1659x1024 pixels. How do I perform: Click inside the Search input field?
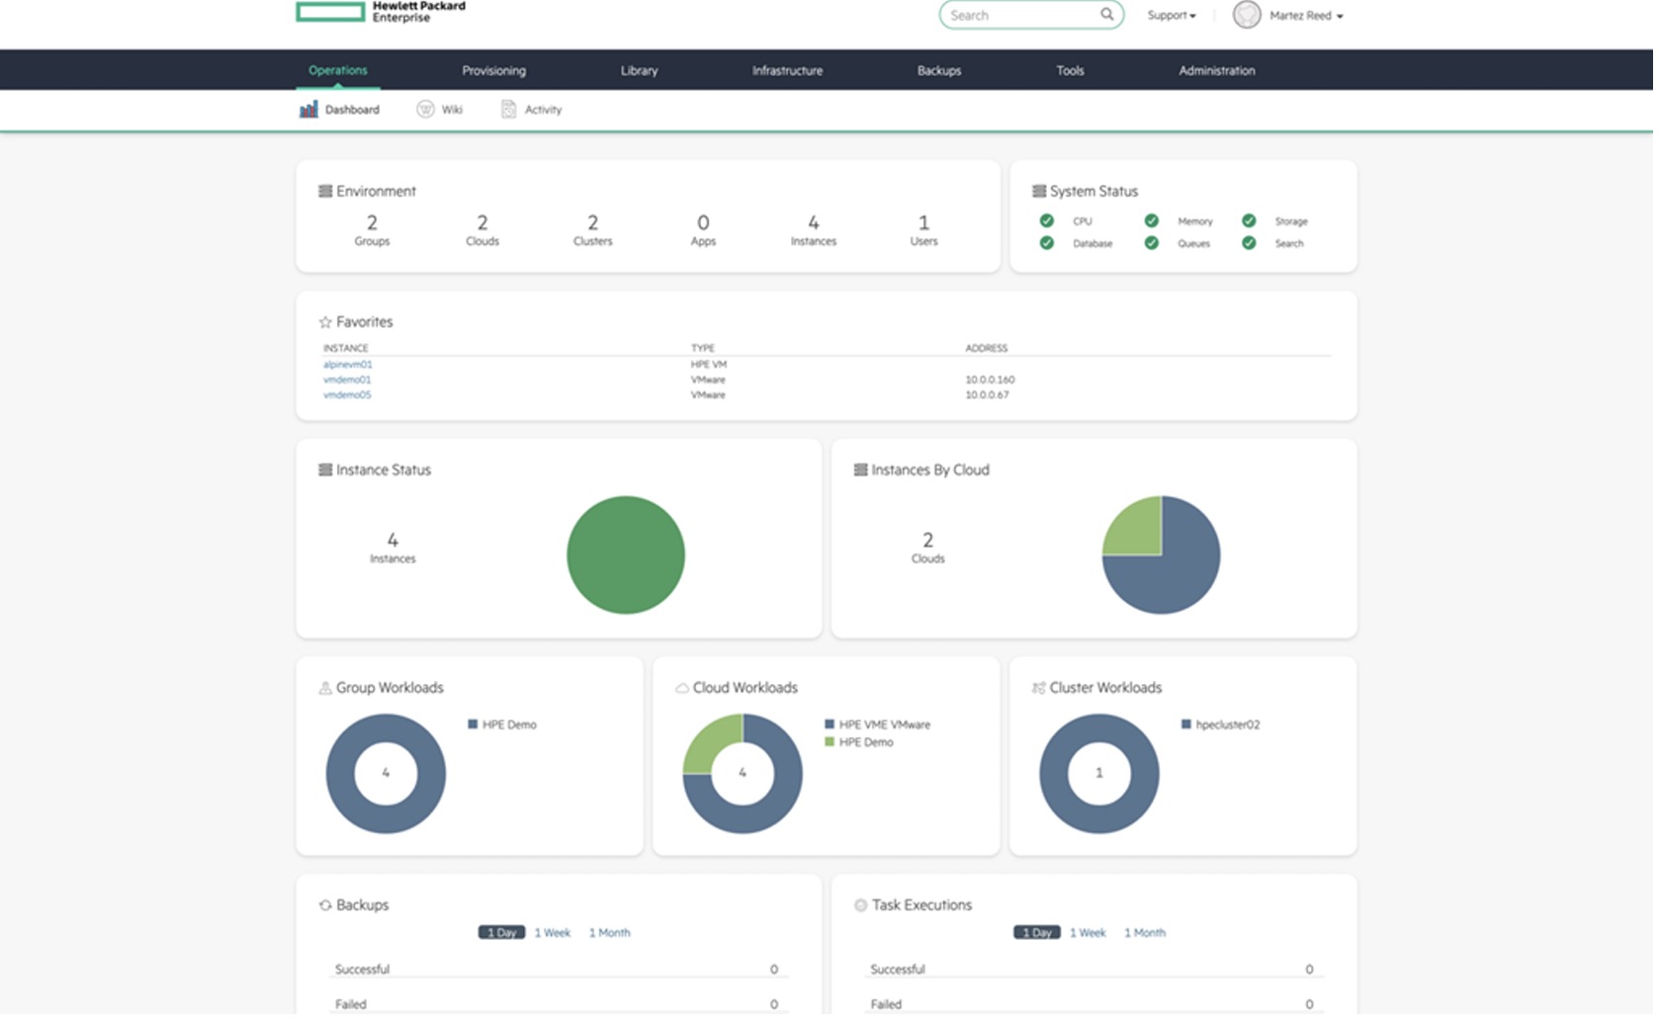click(x=1018, y=16)
